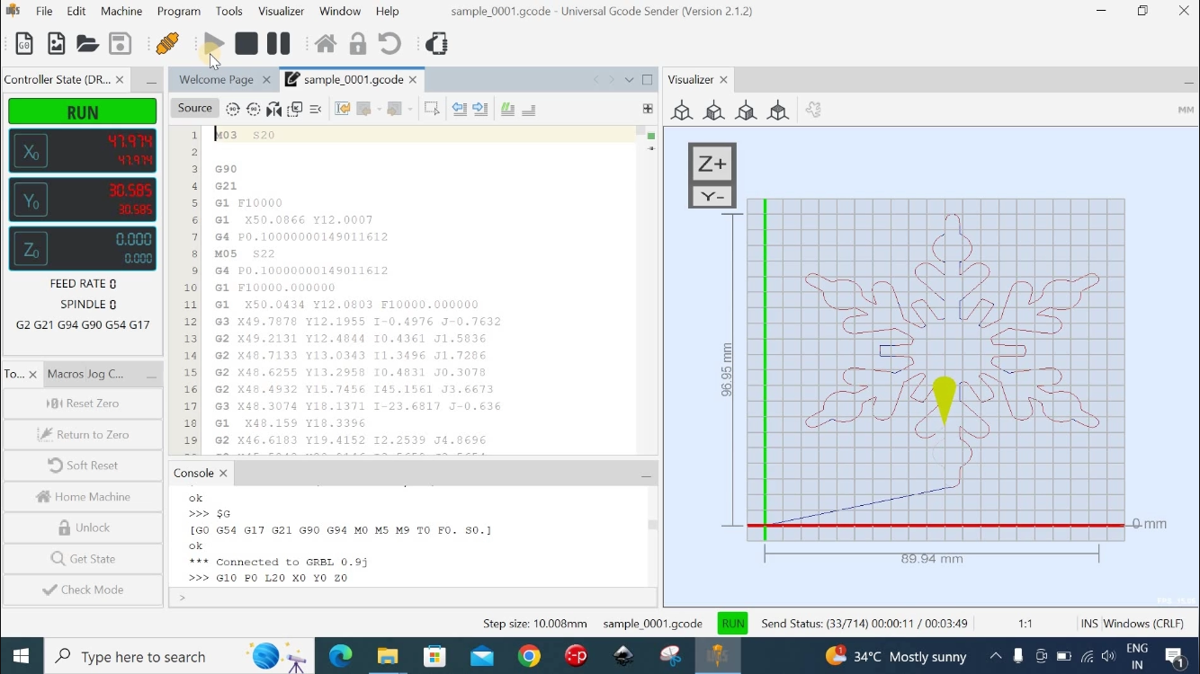
Task: Toggle the MM units indicator in Visualizer
Action: tap(1185, 111)
